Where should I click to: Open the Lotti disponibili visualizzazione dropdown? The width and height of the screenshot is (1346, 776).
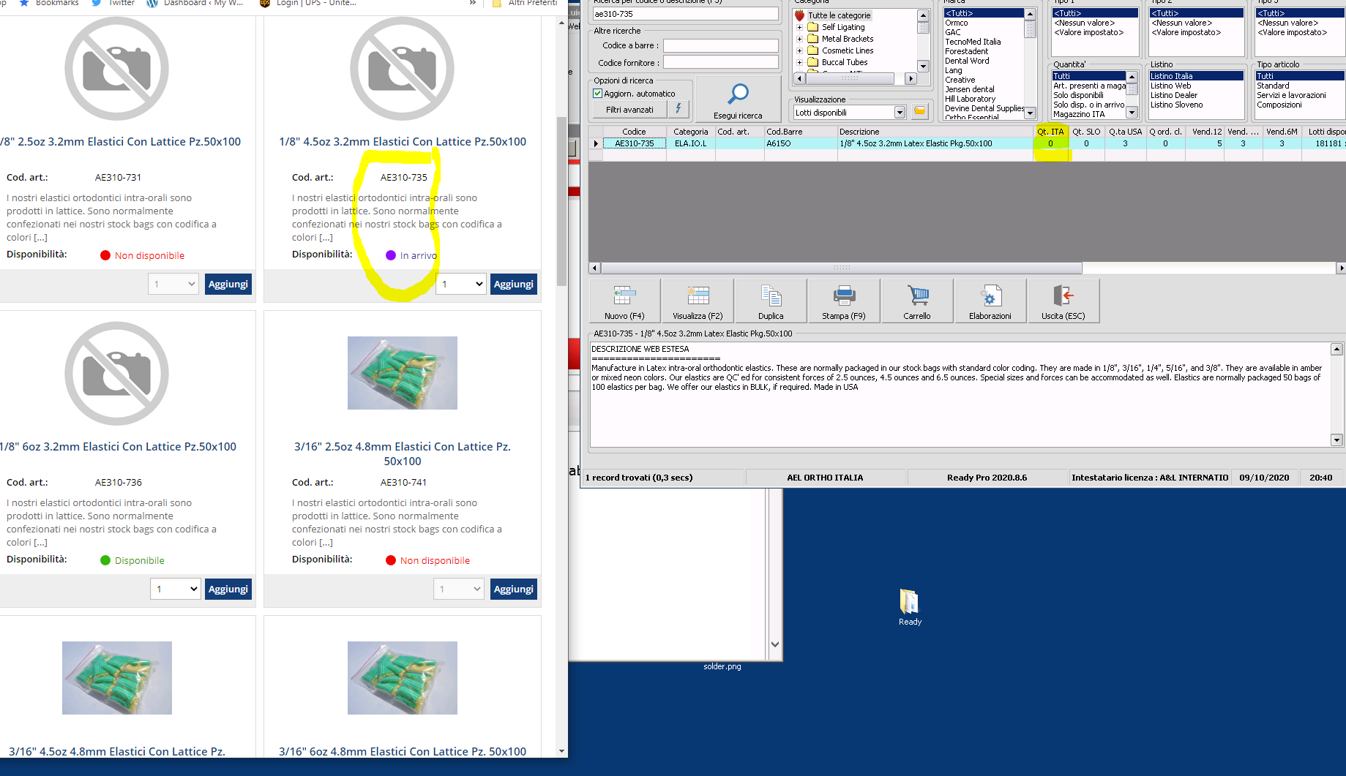(x=900, y=112)
